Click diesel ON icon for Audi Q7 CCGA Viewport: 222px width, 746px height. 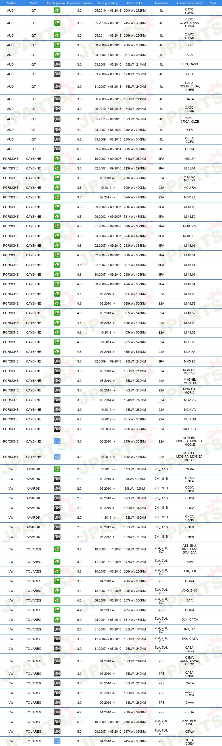tap(57, 149)
